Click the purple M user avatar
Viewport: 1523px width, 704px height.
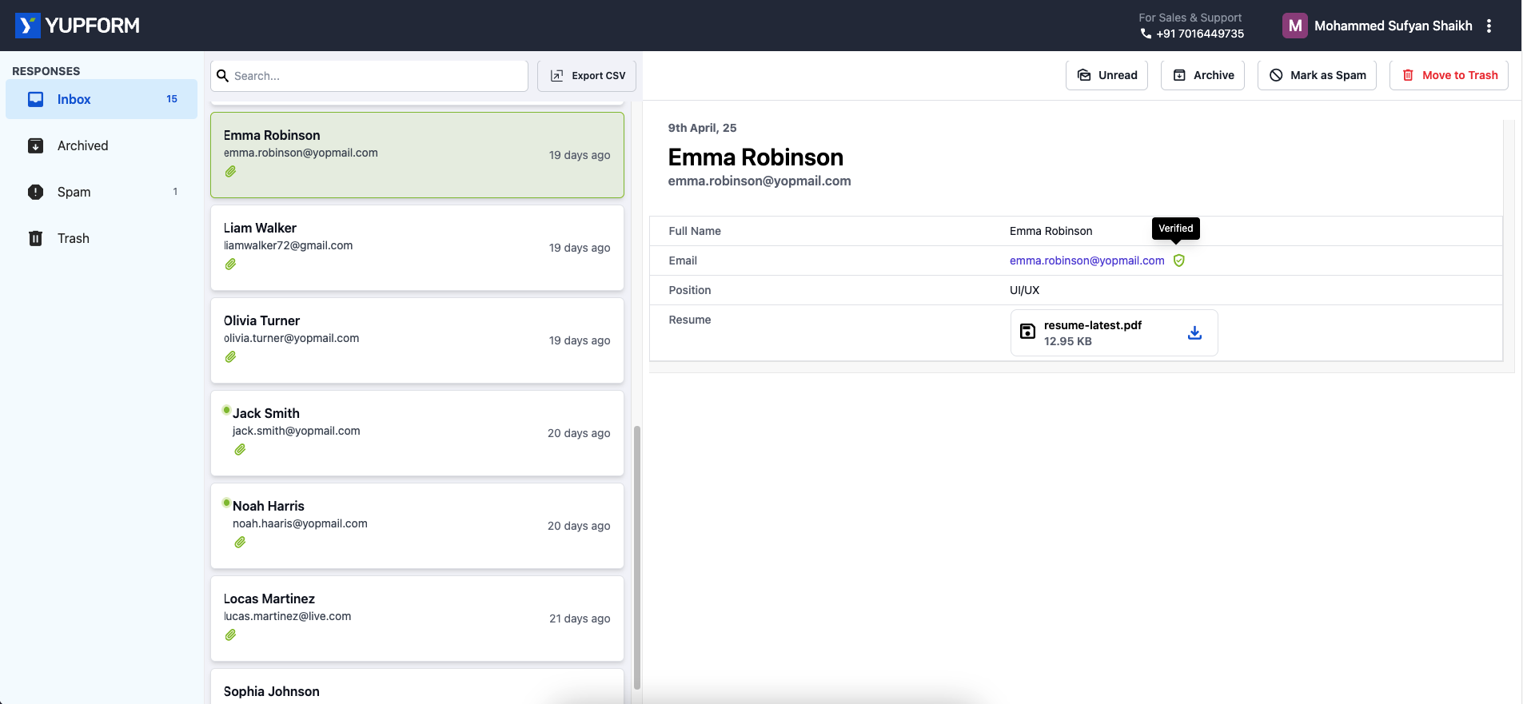point(1294,26)
